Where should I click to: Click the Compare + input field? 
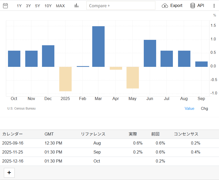(x=121, y=6)
